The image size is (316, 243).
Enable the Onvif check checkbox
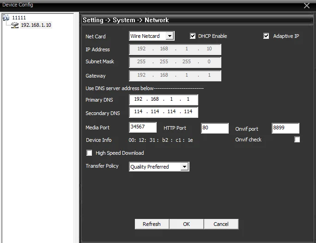[297, 140]
